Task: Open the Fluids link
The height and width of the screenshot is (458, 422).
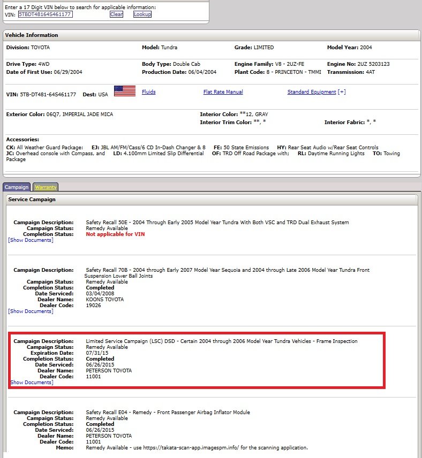Action: 148,91
